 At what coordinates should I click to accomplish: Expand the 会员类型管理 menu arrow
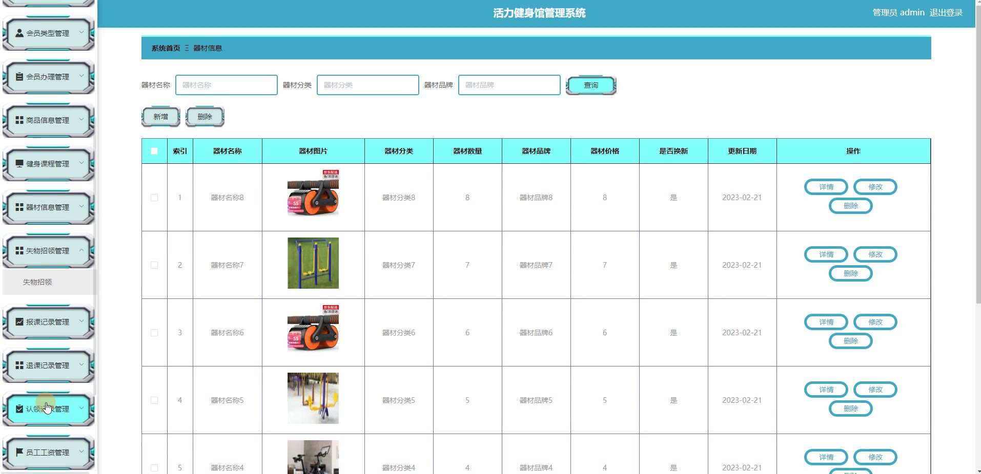[x=81, y=33]
